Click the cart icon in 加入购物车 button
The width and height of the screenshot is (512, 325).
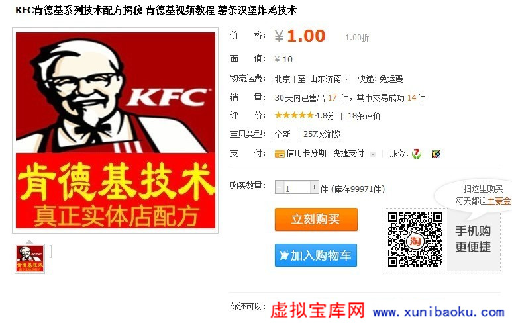click(284, 255)
